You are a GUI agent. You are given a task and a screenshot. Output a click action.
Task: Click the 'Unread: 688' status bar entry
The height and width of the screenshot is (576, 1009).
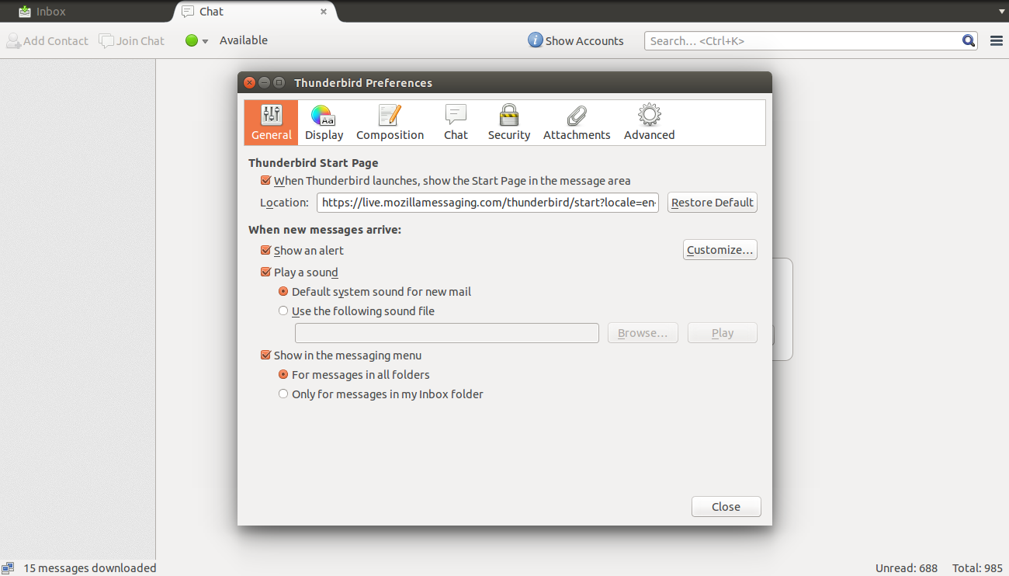(907, 567)
